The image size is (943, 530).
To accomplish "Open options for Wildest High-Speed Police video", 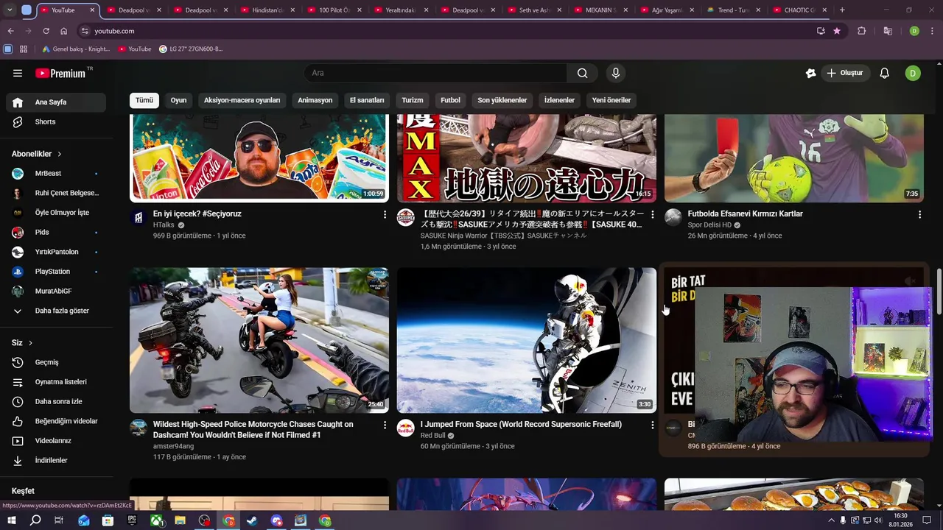I will [x=385, y=425].
